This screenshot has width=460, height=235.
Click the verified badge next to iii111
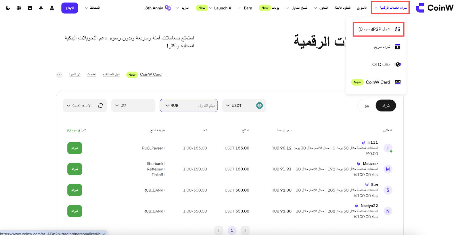[x=363, y=143]
